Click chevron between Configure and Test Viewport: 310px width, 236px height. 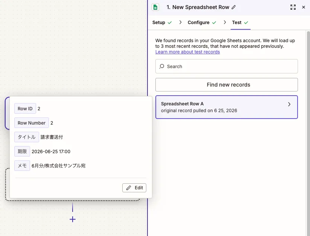pyautogui.click(x=225, y=22)
